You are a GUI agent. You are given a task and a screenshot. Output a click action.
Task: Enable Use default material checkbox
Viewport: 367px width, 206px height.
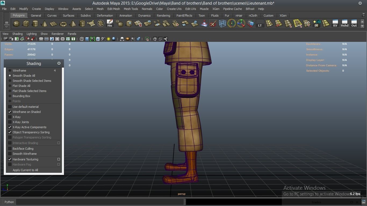coord(10,107)
